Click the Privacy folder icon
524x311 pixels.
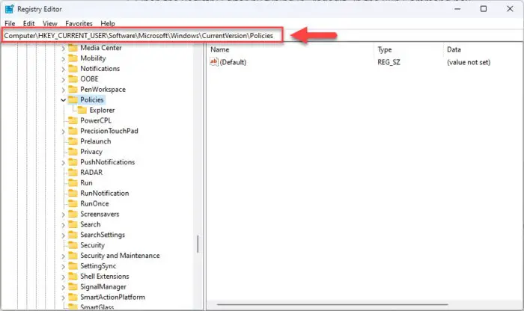pos(73,151)
